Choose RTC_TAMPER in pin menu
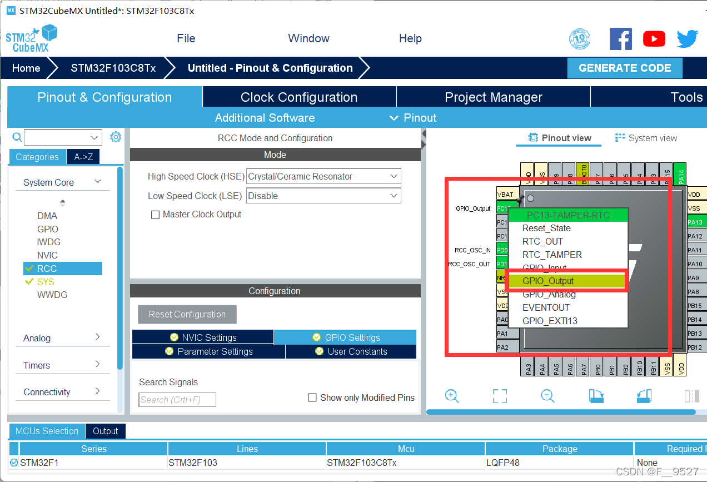Viewport: 707px width, 482px height. [x=568, y=255]
